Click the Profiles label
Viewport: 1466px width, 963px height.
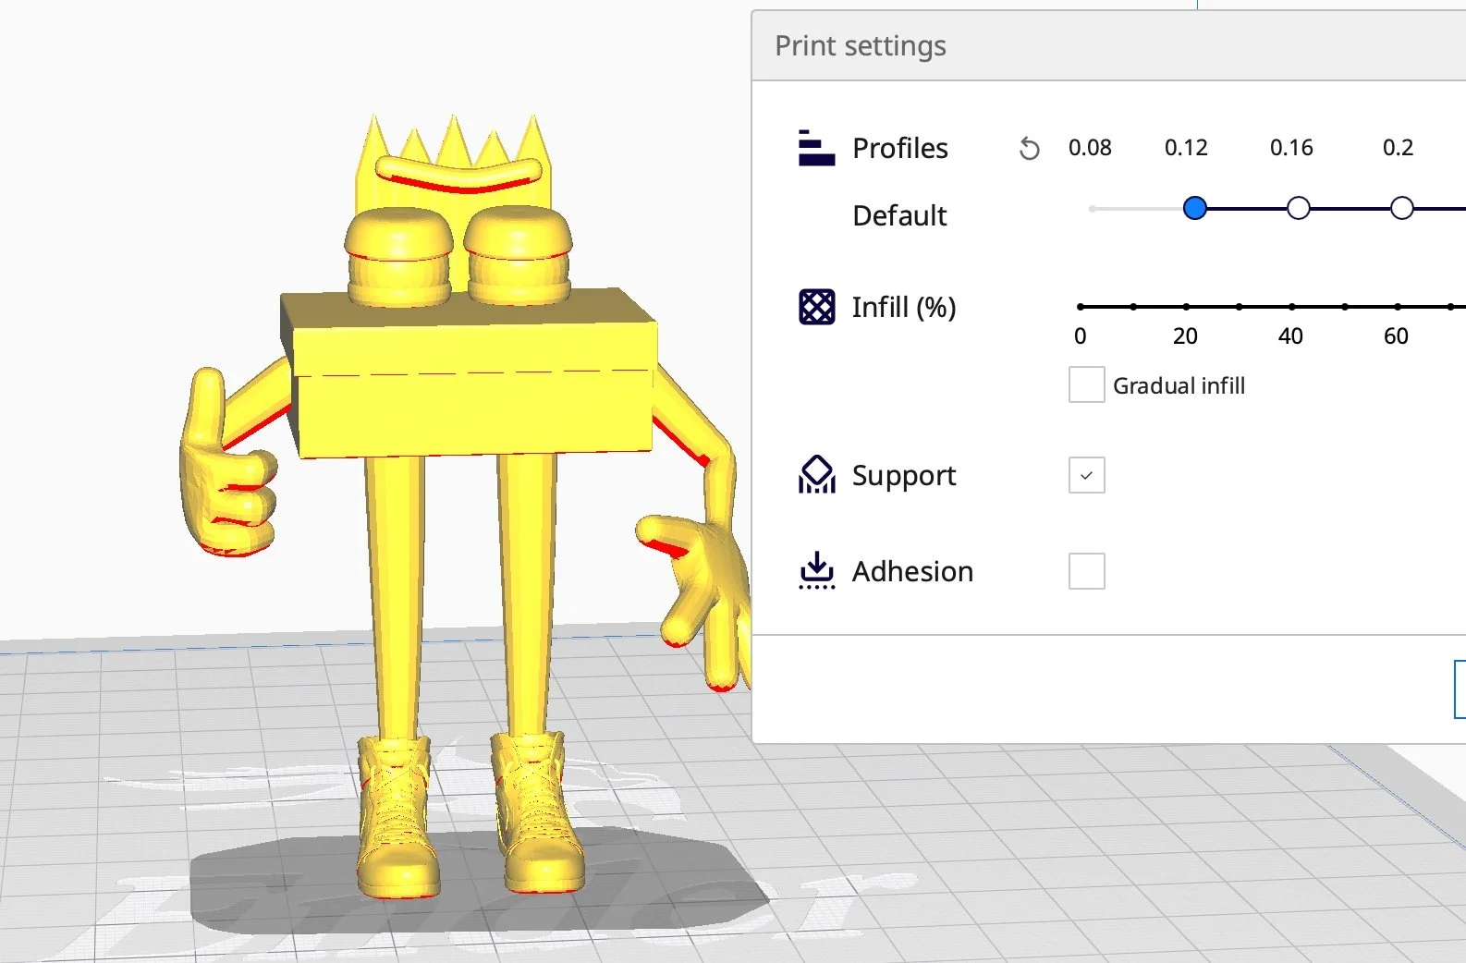[x=899, y=148]
